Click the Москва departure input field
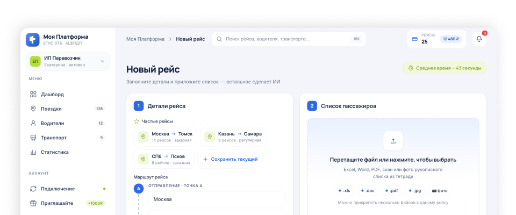 click(x=217, y=199)
